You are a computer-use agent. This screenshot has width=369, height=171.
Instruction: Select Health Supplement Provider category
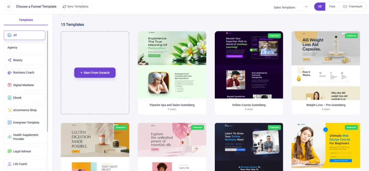(25, 137)
